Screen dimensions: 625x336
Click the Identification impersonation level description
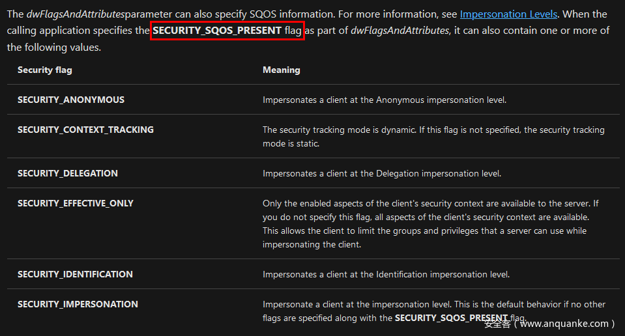(386, 274)
